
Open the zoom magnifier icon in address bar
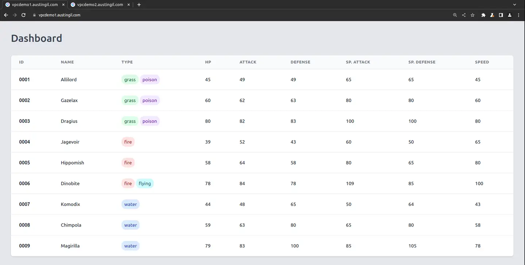coord(455,15)
